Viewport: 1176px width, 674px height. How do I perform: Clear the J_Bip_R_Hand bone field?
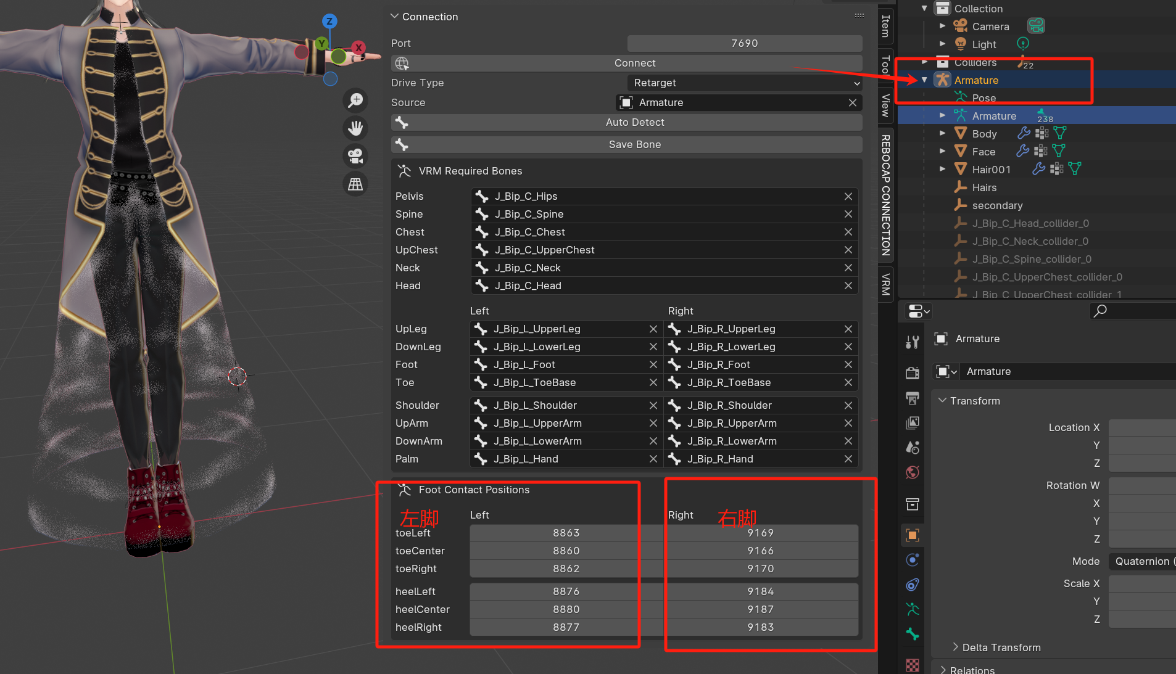click(x=848, y=459)
